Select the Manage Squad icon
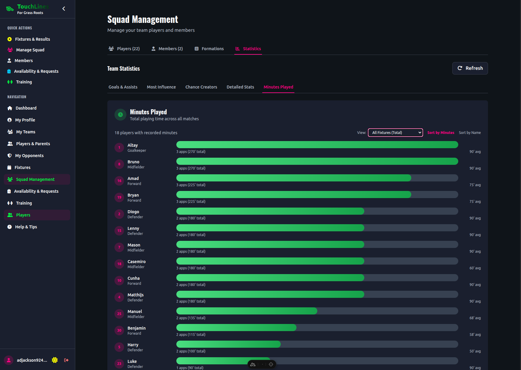 pyautogui.click(x=10, y=50)
